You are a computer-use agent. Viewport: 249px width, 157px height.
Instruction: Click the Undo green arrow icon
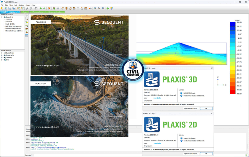(x=41, y=8)
